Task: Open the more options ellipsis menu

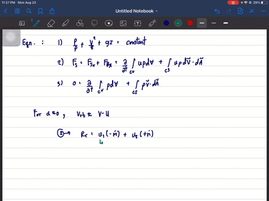Action: 263,11
